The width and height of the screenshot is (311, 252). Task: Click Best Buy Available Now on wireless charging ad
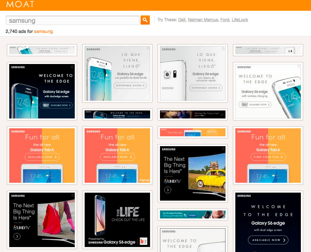(255, 105)
